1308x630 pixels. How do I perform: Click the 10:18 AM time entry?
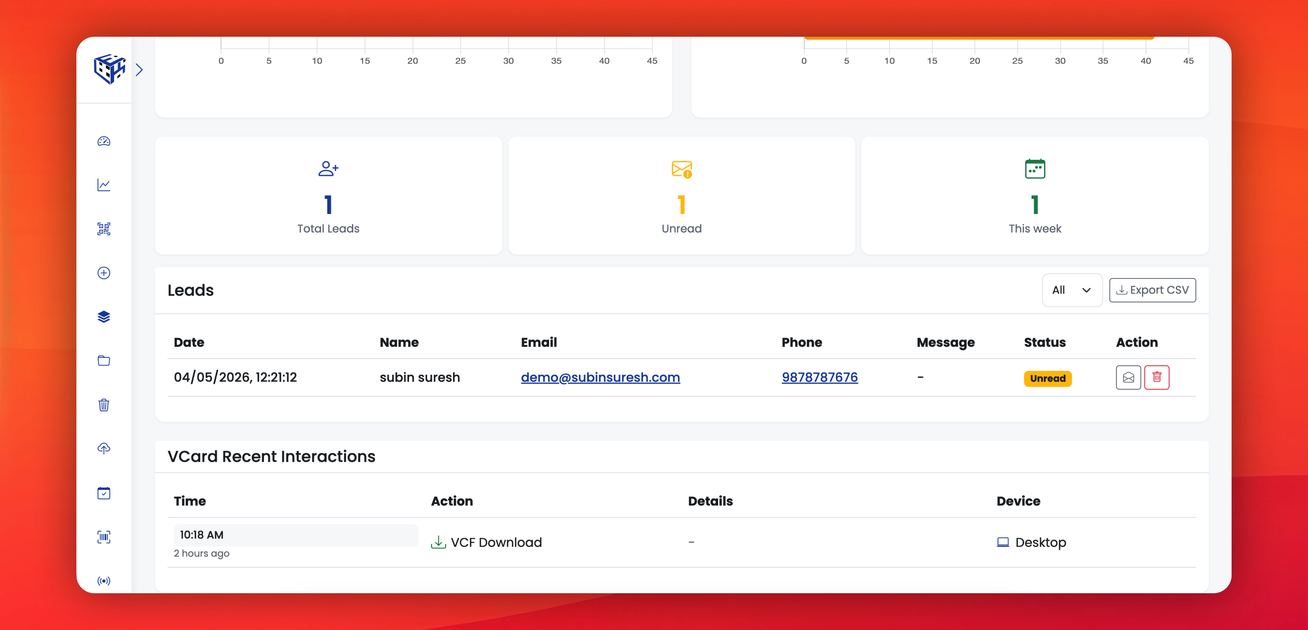pos(295,535)
